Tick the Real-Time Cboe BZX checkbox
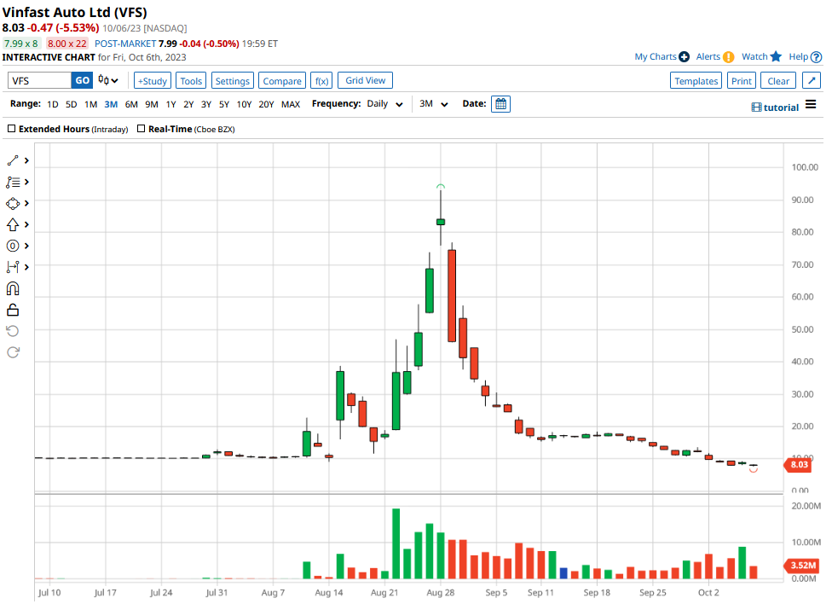Viewport: 832px width, 604px height. coord(142,130)
